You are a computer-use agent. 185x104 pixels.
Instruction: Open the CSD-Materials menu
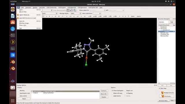tap(72, 8)
